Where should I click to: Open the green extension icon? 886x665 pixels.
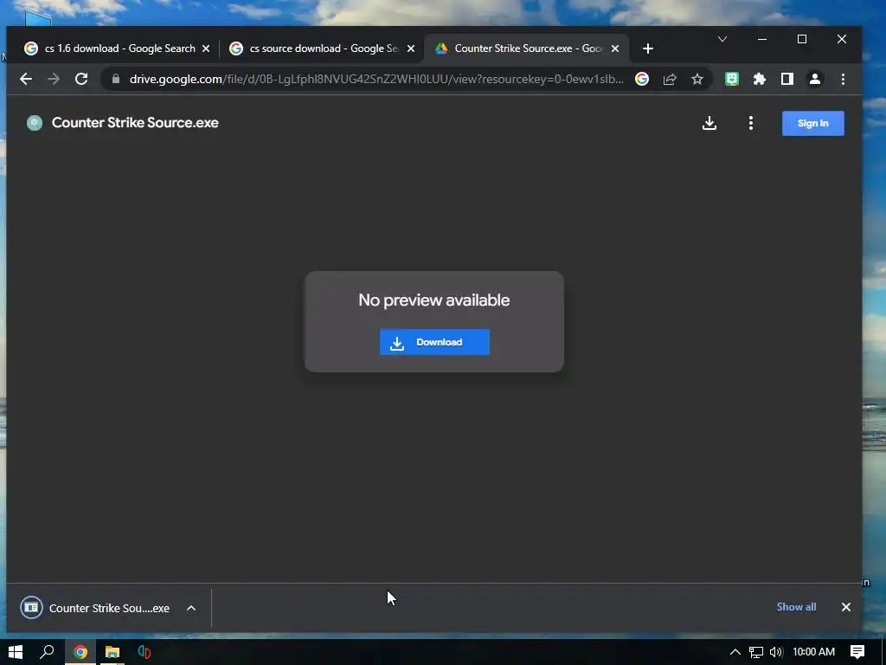pos(732,79)
